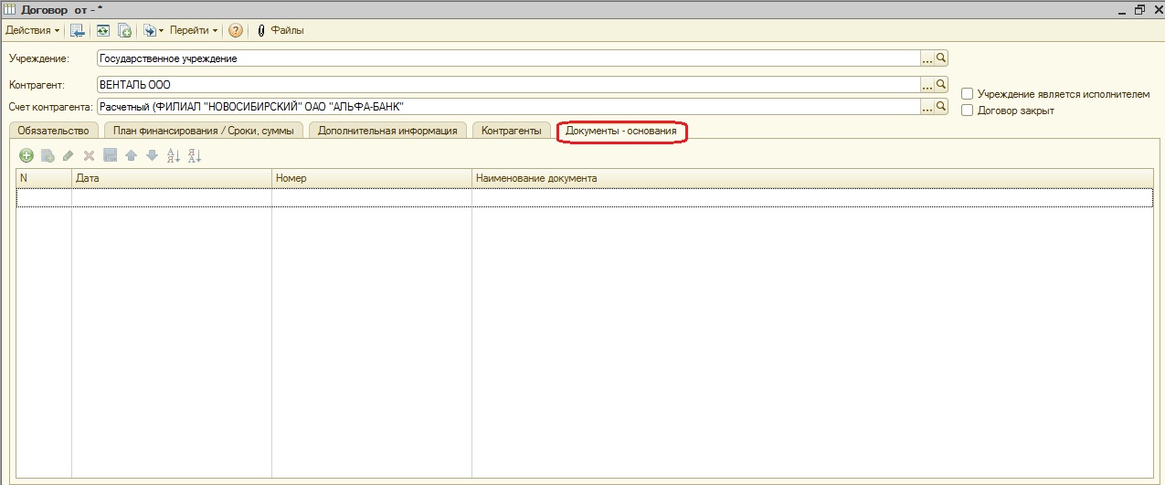The width and height of the screenshot is (1165, 485).
Task: Click the copy document icon in top toolbar
Action: pos(125,30)
